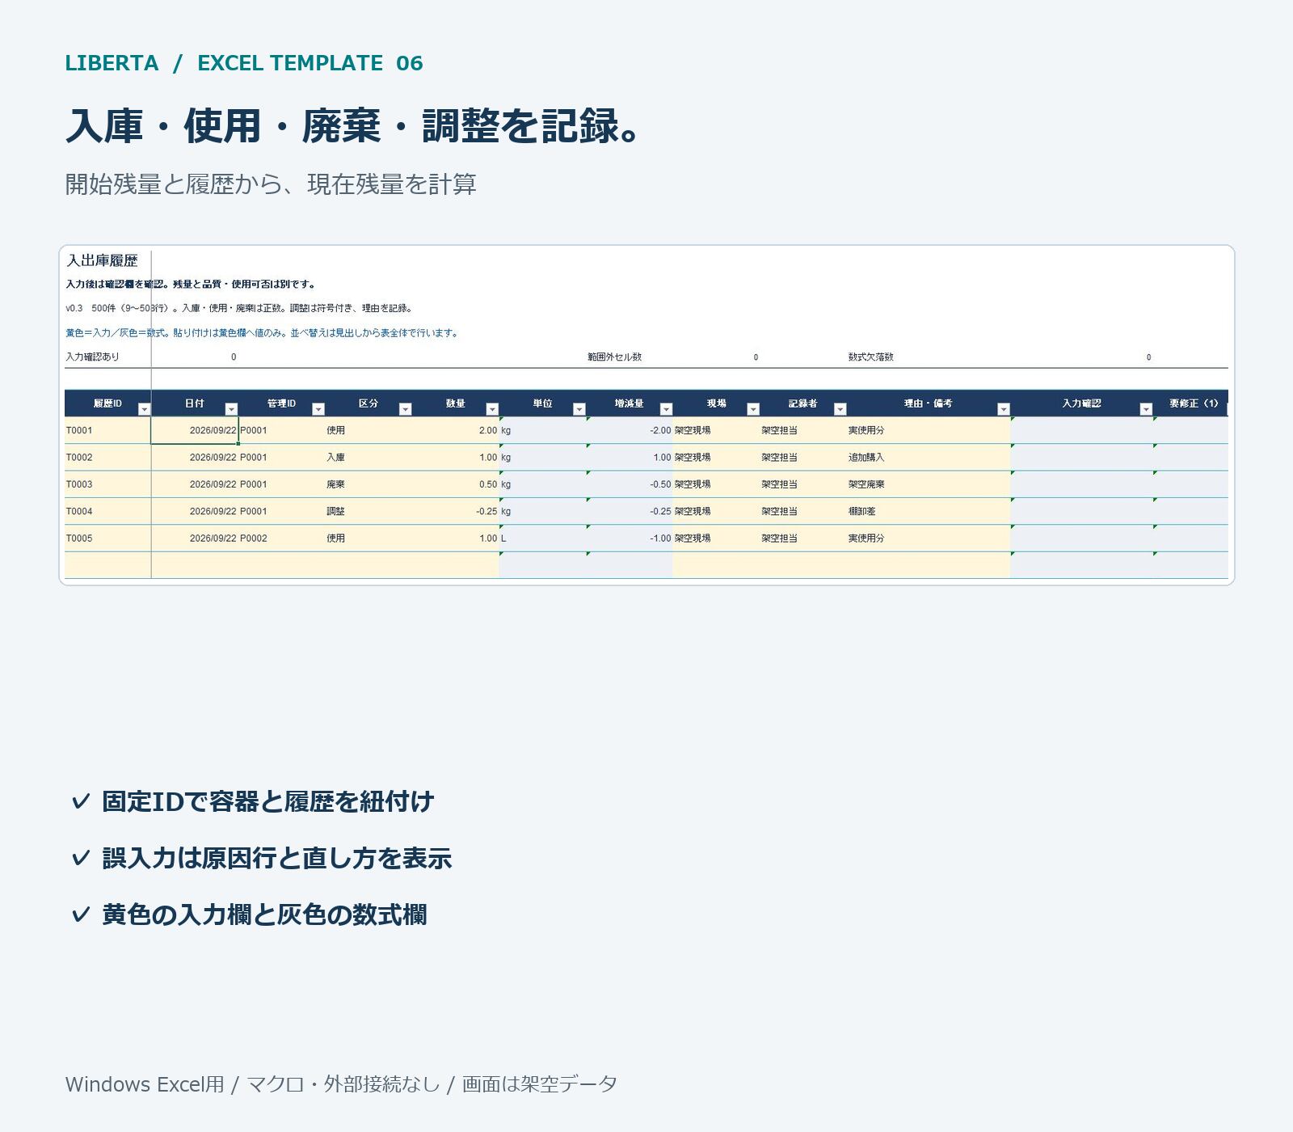
Task: Click the -0.25 quantity cell in 数量 column
Action: click(x=456, y=511)
